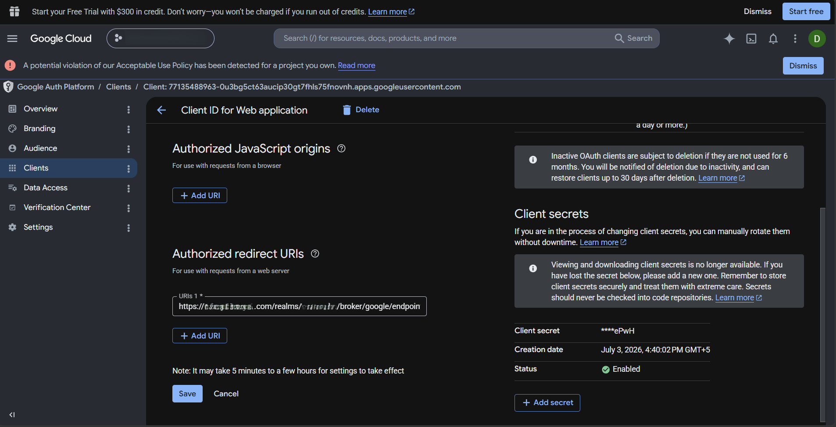Screen dimensions: 836x427
Task: Open Learn more about inactive OAuth clients
Action: 722,178
